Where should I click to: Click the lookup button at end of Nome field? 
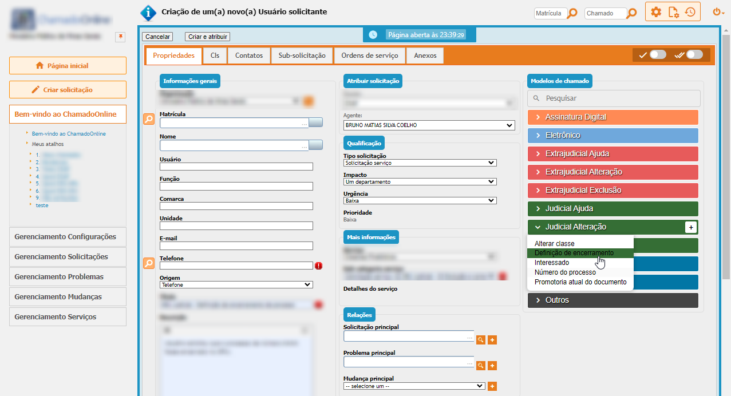tap(316, 145)
